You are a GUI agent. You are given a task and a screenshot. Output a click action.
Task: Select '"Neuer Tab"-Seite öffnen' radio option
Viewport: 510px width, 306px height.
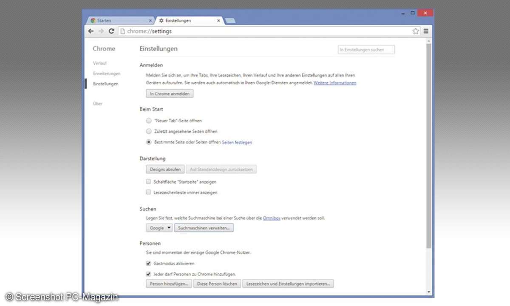pyautogui.click(x=149, y=121)
